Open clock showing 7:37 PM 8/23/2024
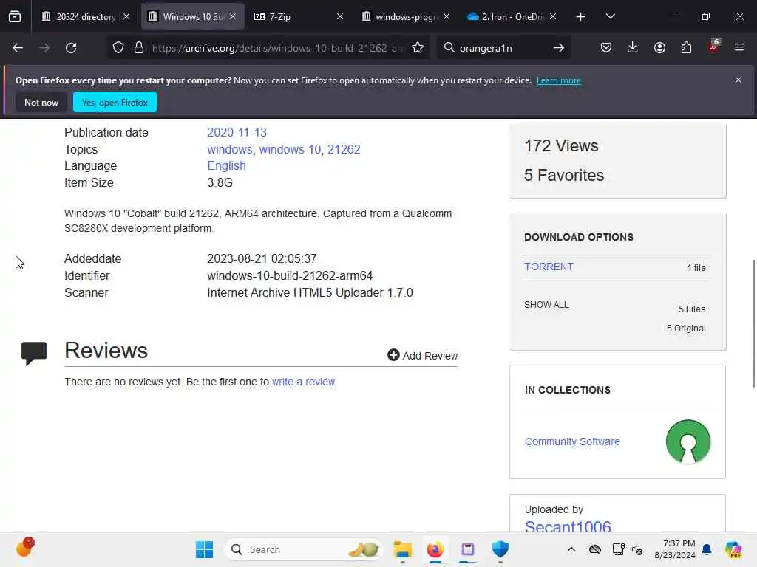Viewport: 757px width, 567px height. 675,549
